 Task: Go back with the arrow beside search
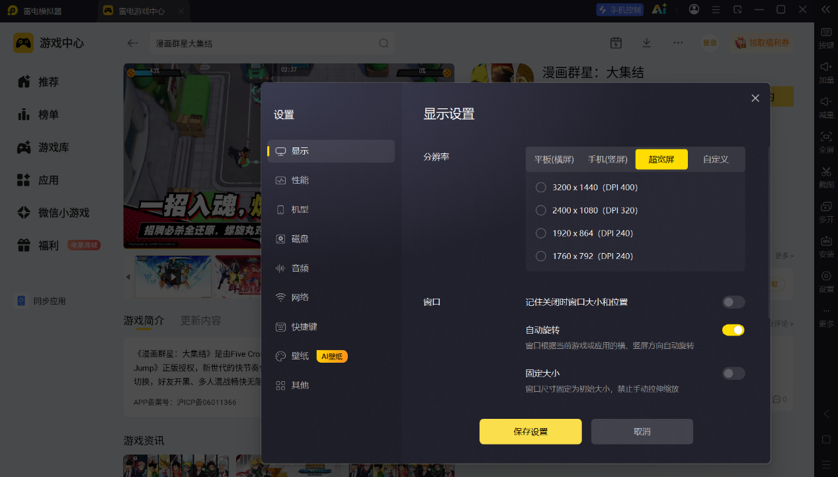point(133,43)
